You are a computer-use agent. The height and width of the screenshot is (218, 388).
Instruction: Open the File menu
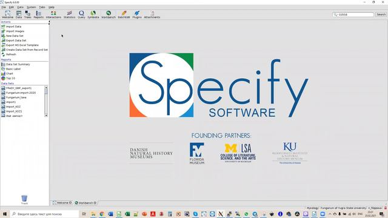4,7
